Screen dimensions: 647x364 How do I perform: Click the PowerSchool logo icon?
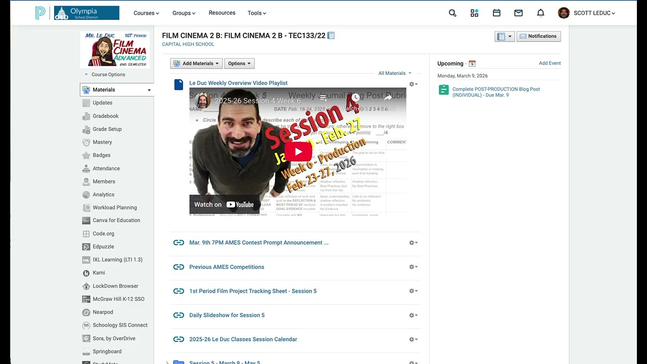click(40, 13)
